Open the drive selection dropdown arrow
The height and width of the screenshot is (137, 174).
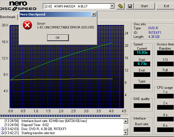(x=112, y=6)
